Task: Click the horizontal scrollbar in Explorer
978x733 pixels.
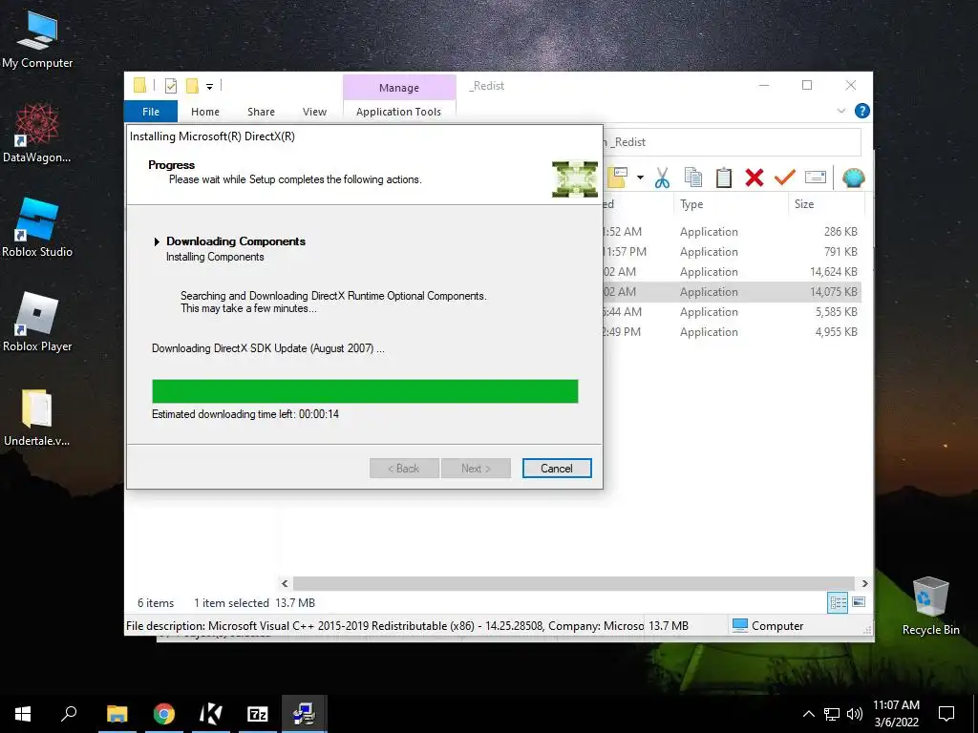Action: (x=573, y=583)
